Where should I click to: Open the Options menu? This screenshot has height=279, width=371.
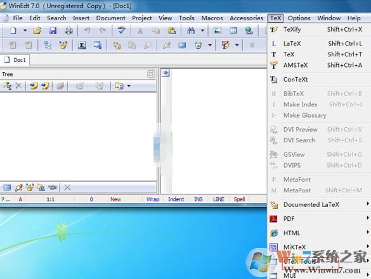(299, 18)
